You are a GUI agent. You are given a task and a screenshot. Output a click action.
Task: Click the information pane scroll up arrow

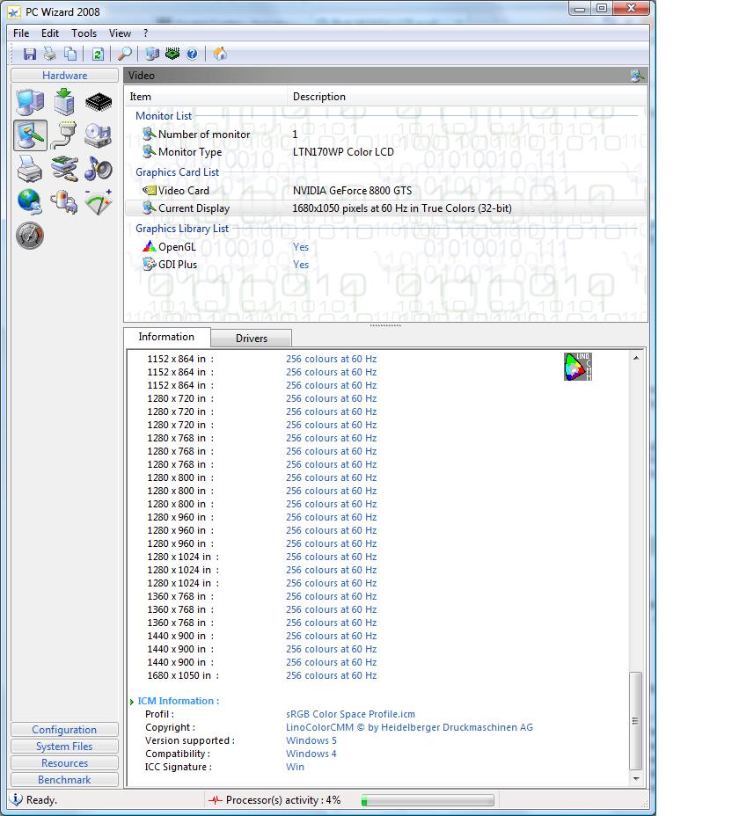pyautogui.click(x=636, y=358)
